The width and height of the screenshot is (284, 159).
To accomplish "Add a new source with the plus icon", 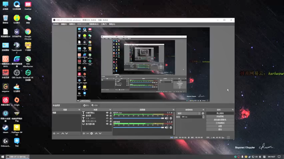I will click(84, 134).
